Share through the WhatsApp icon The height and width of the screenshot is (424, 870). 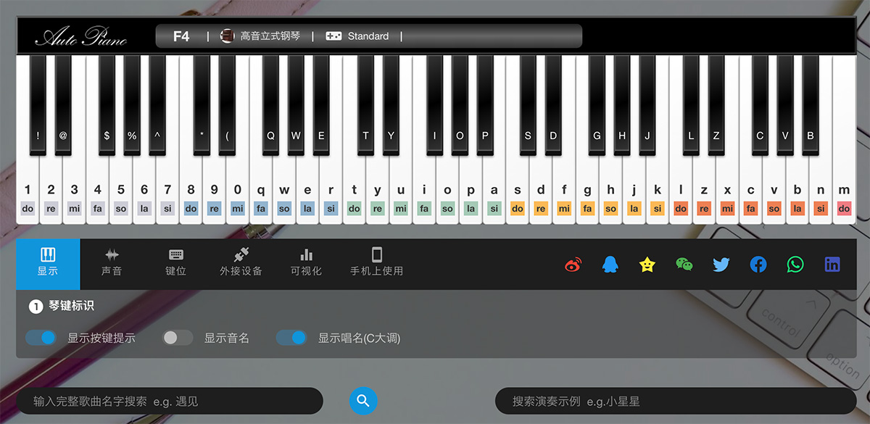pos(795,265)
